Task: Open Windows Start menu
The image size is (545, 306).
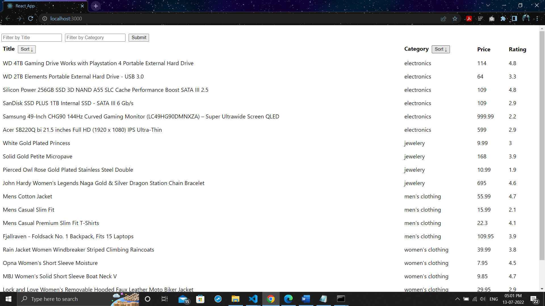Action: click(x=9, y=299)
